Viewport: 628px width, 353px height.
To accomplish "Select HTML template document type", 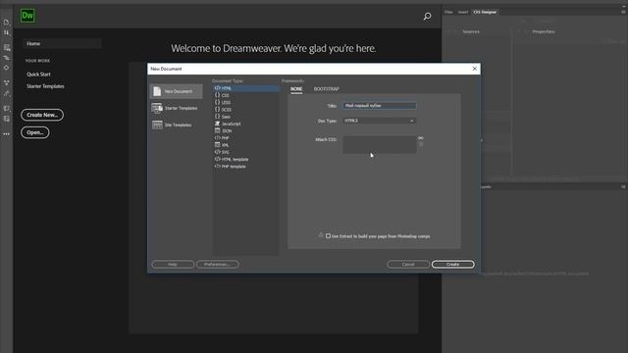I will tap(246, 159).
